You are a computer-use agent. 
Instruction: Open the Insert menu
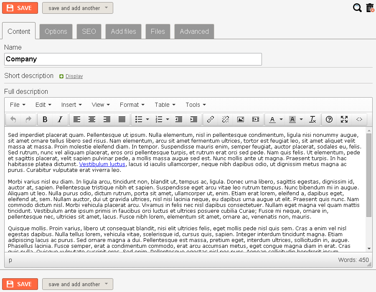(x=71, y=105)
